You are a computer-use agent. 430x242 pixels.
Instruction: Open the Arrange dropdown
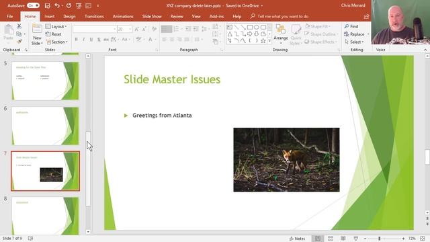pos(281,34)
